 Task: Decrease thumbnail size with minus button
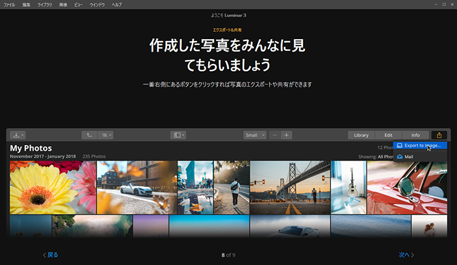(x=275, y=135)
